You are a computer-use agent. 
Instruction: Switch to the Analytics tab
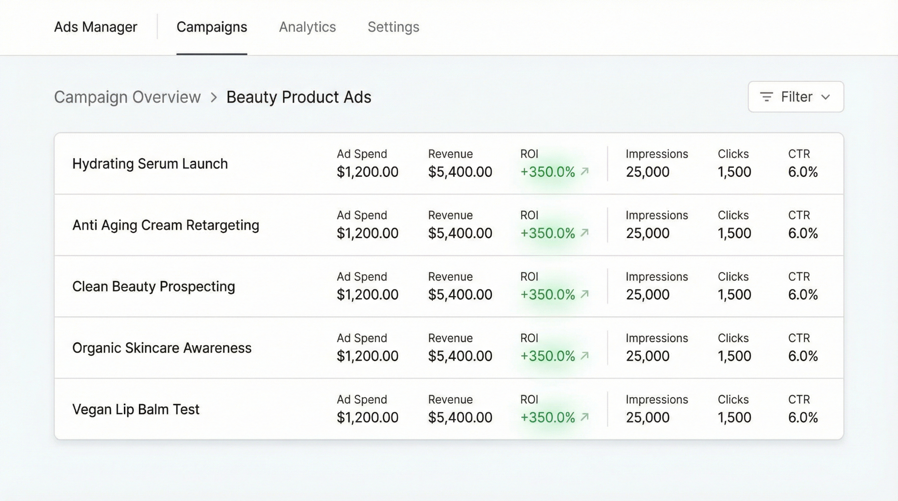click(x=307, y=27)
